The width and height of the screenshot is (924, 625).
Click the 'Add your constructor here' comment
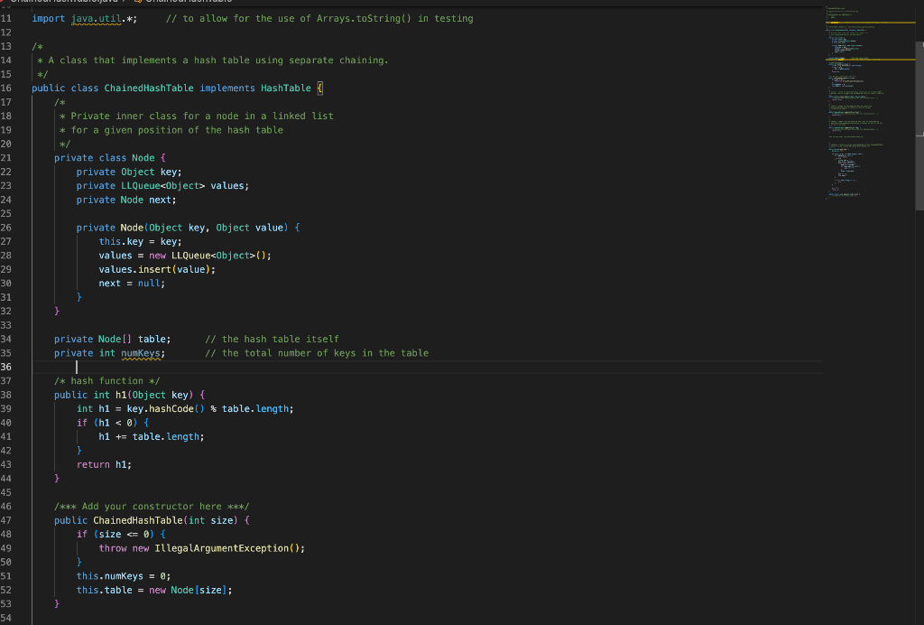pyautogui.click(x=153, y=506)
